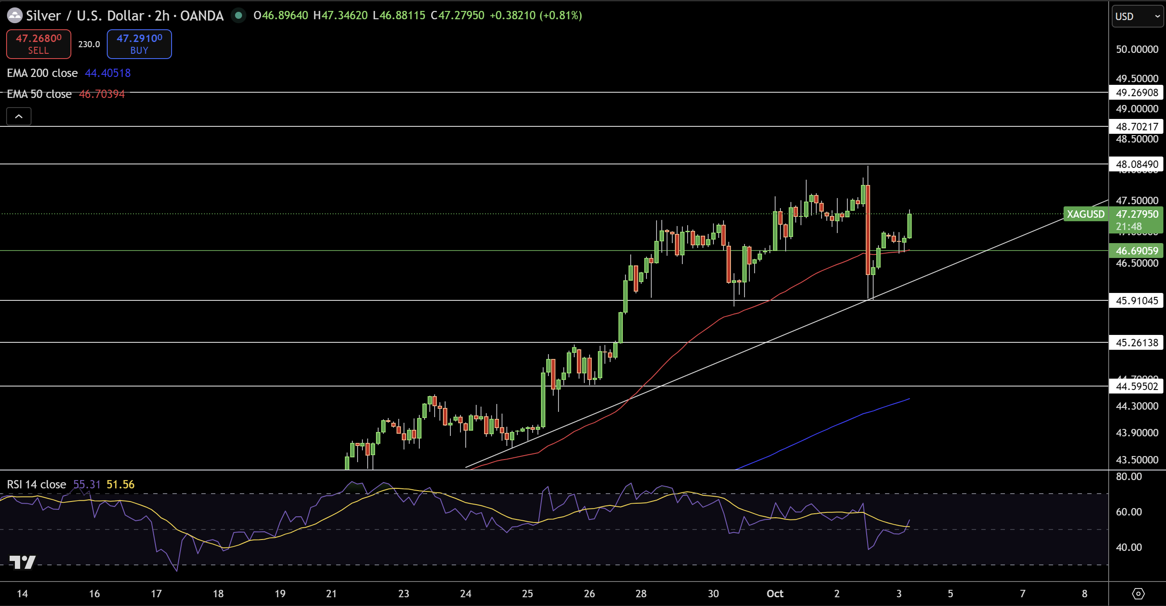
Task: Open chart settings gear icon
Action: pos(1138,593)
